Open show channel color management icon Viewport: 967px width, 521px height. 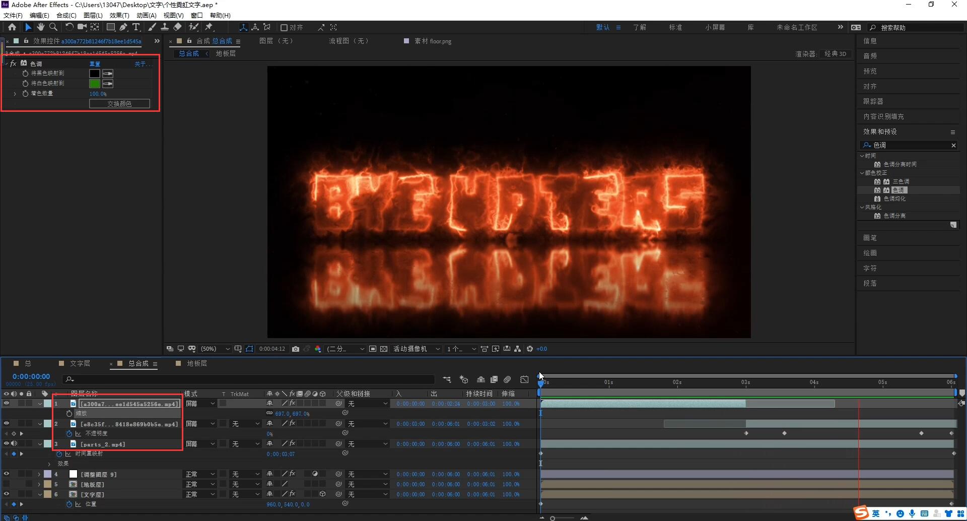318,349
